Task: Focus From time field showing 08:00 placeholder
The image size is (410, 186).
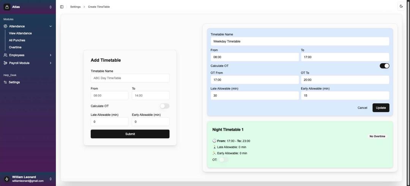Action: 110,95
